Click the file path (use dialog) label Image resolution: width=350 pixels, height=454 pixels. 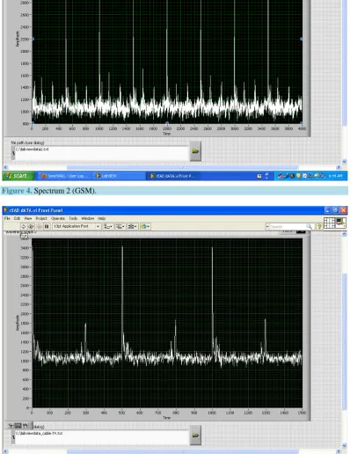point(27,143)
